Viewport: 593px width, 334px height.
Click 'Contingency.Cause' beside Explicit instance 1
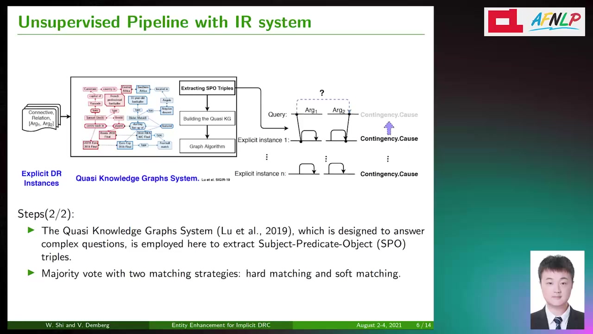[x=389, y=139]
